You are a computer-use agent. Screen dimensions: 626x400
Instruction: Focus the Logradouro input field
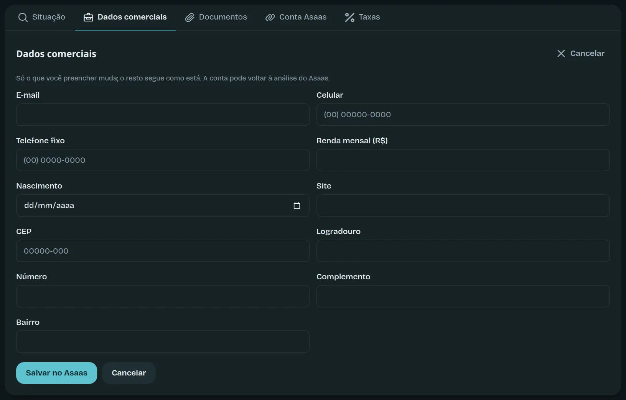point(463,251)
